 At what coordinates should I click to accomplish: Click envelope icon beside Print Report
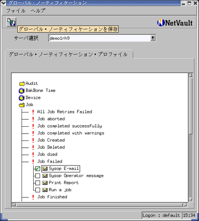click(45, 183)
